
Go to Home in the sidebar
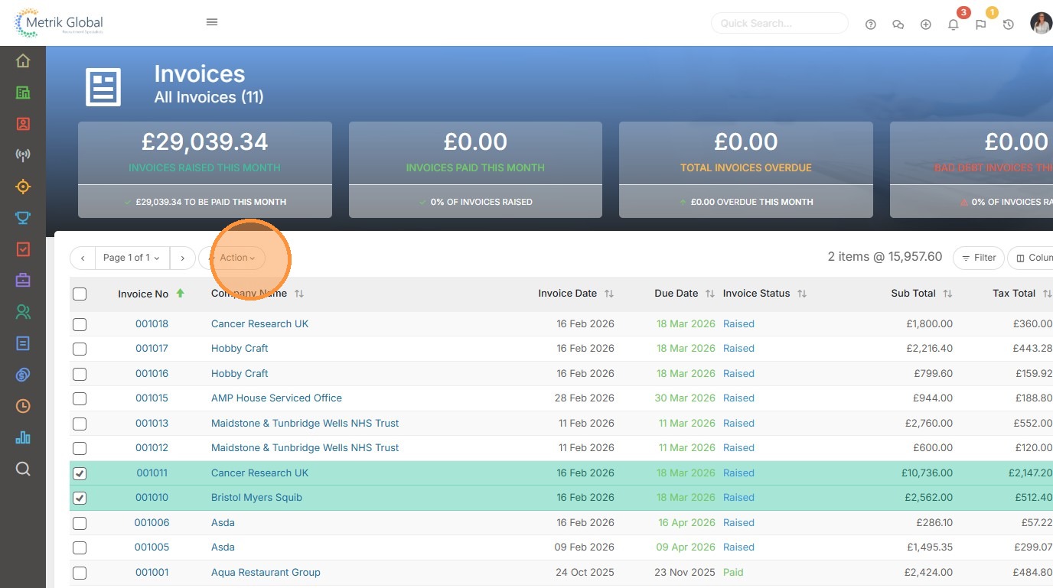pos(23,61)
